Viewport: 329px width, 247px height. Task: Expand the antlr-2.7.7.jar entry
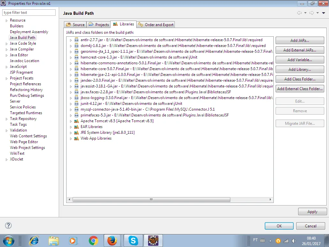click(x=71, y=40)
